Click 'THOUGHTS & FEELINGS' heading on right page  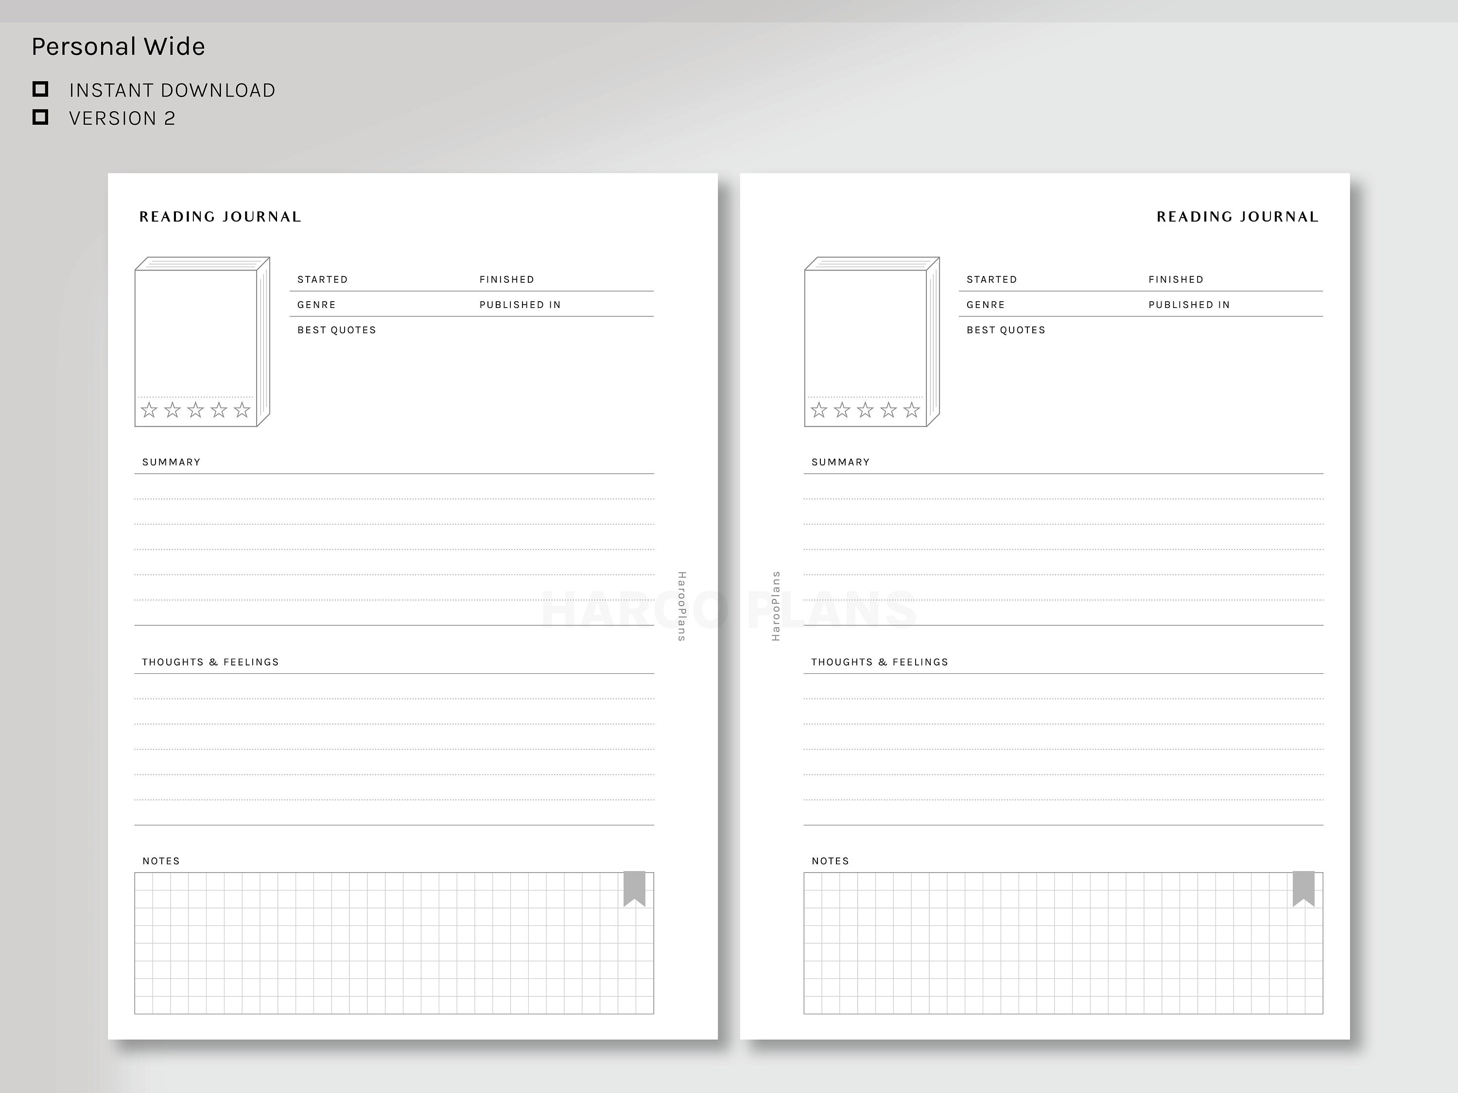879,662
